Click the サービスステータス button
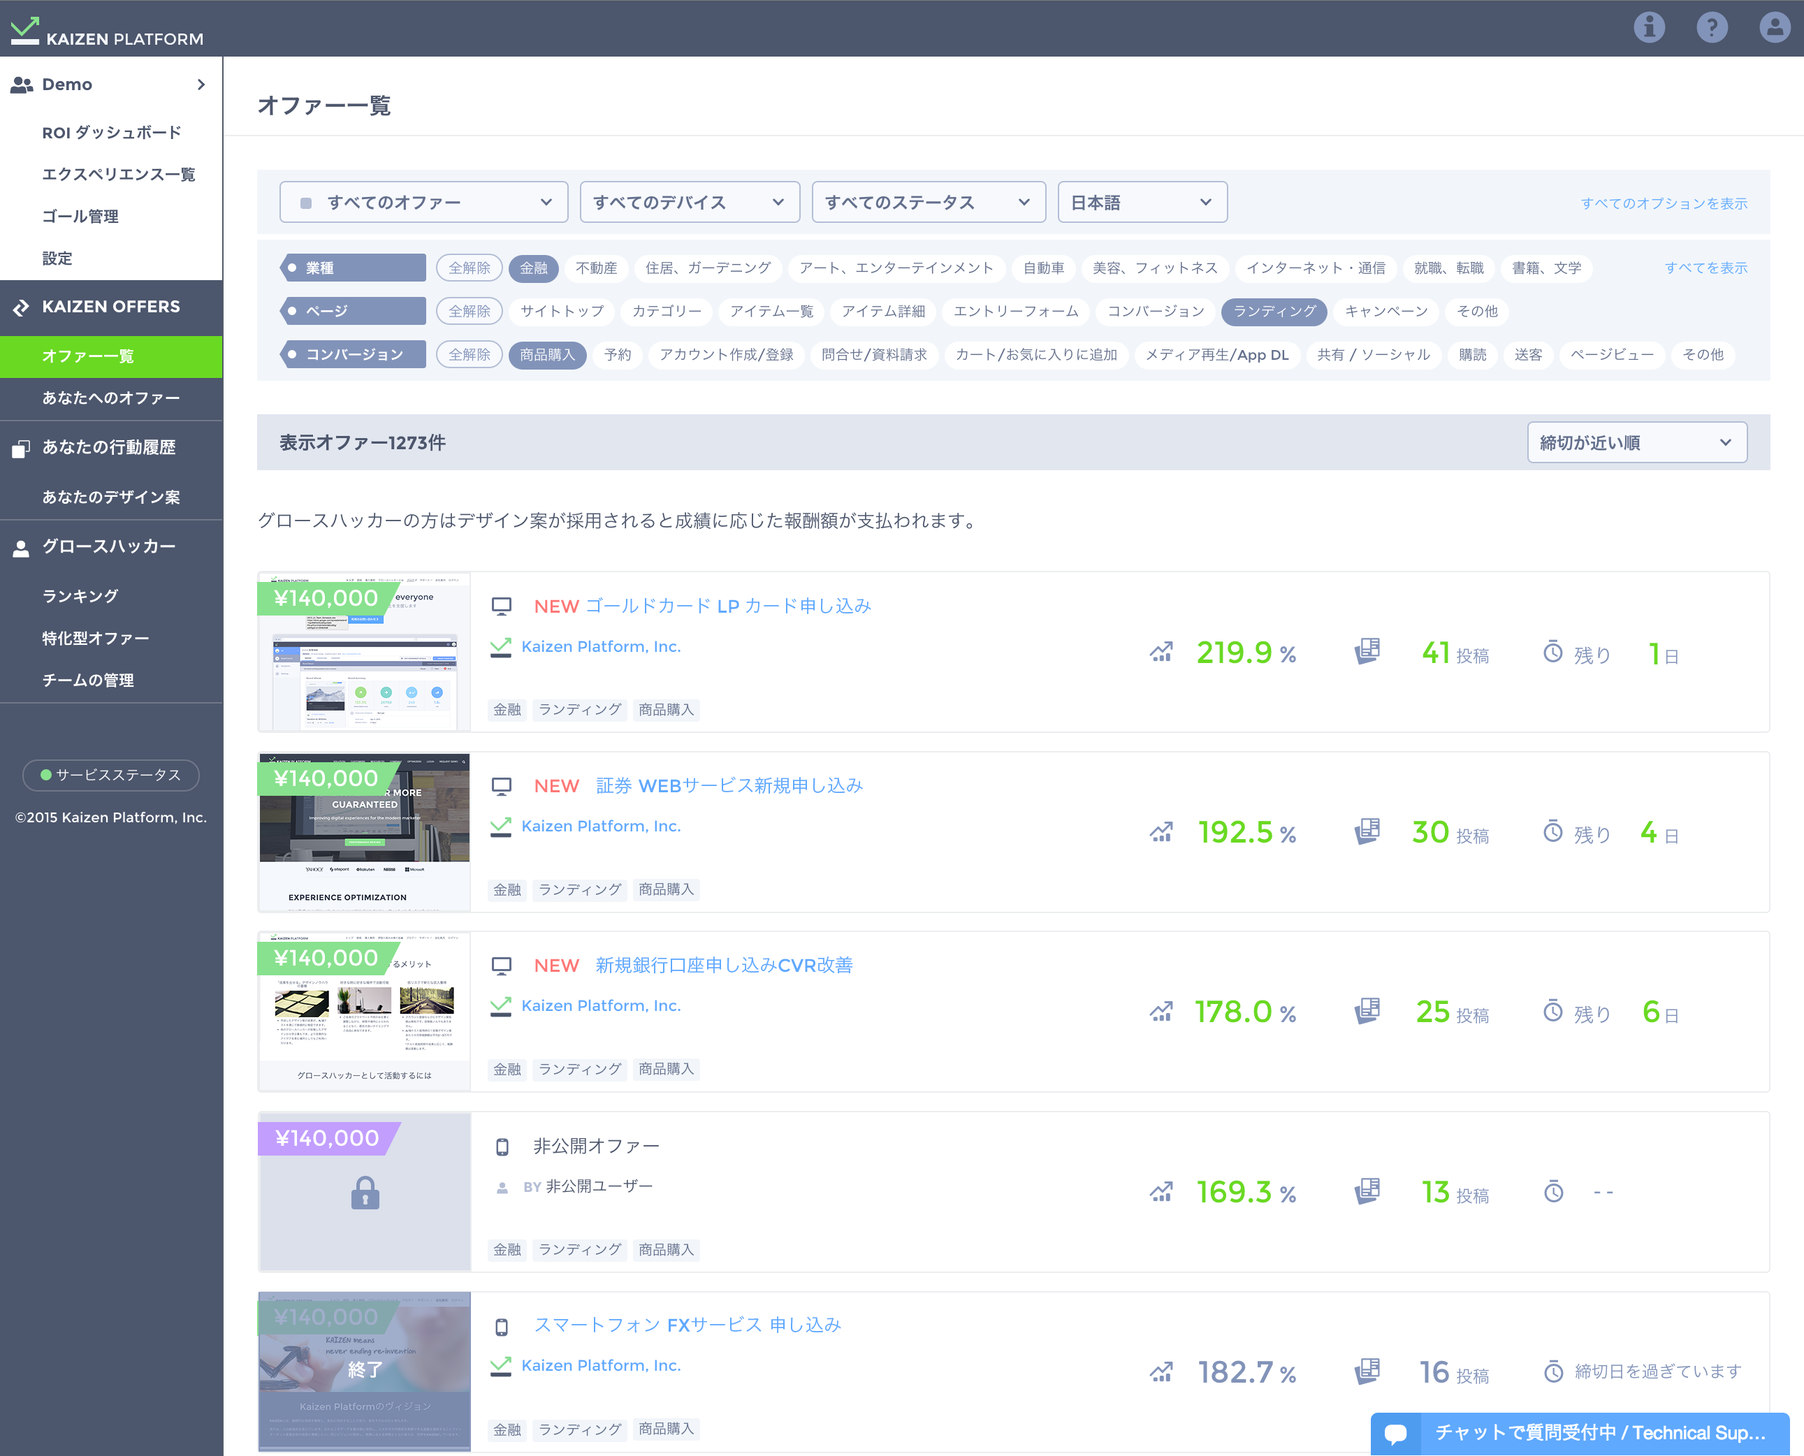 point(110,775)
